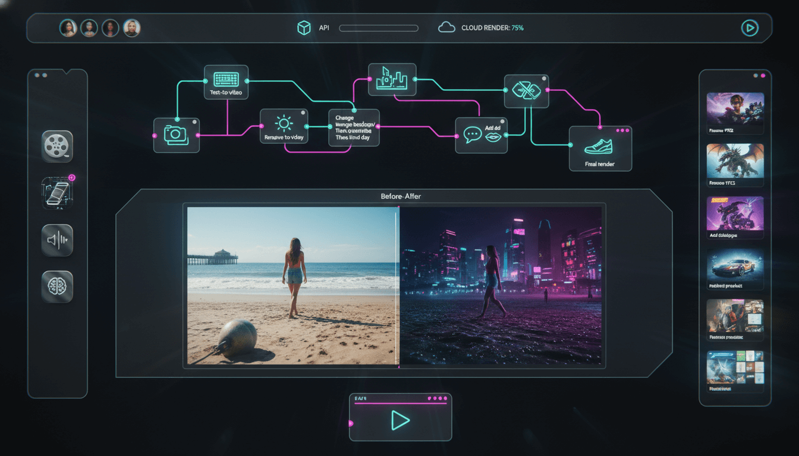Image resolution: width=799 pixels, height=456 pixels.
Task: Select the city skyline node
Action: pos(392,80)
